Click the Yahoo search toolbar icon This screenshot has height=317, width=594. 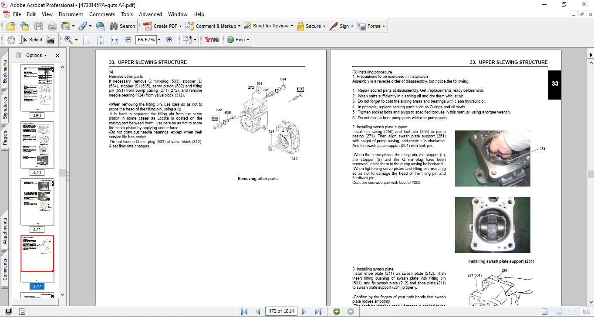click(x=211, y=40)
